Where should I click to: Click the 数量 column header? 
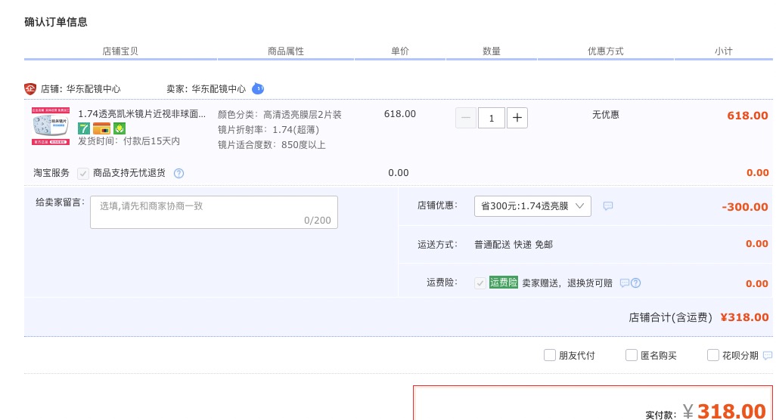[x=492, y=51]
